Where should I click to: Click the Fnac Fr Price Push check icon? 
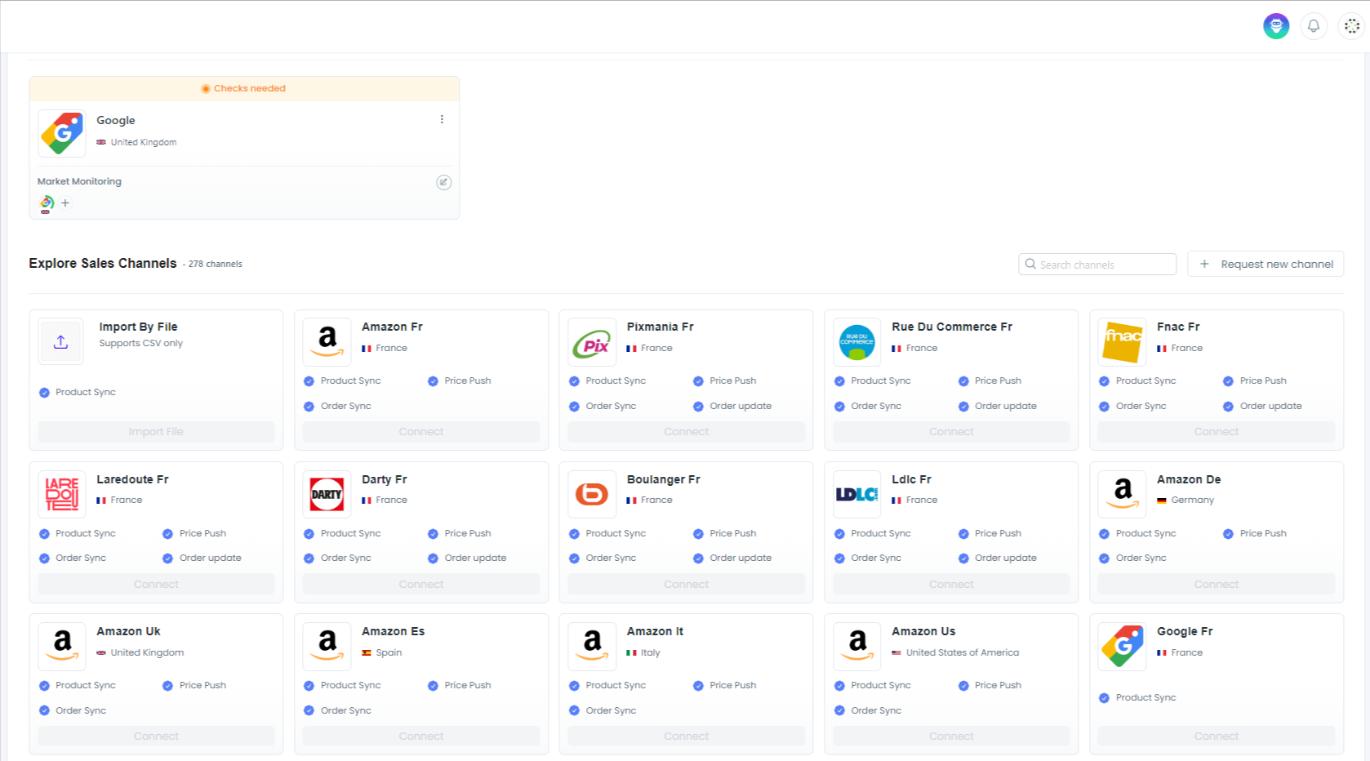[x=1228, y=381]
